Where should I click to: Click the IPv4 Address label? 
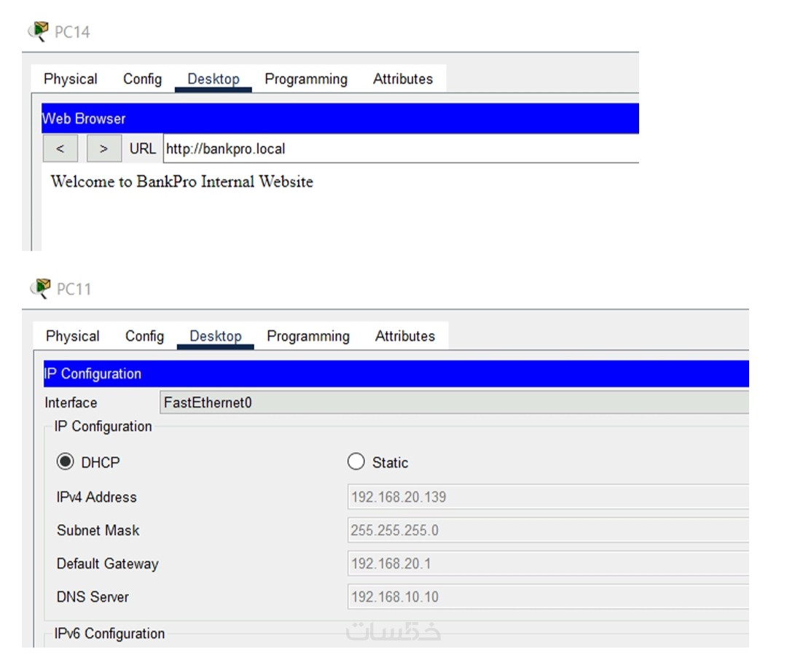(x=96, y=497)
